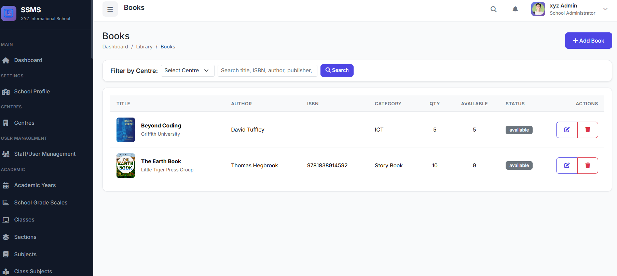617x276 pixels.
Task: Click the School Grade Scales chart icon
Action: tap(6, 203)
